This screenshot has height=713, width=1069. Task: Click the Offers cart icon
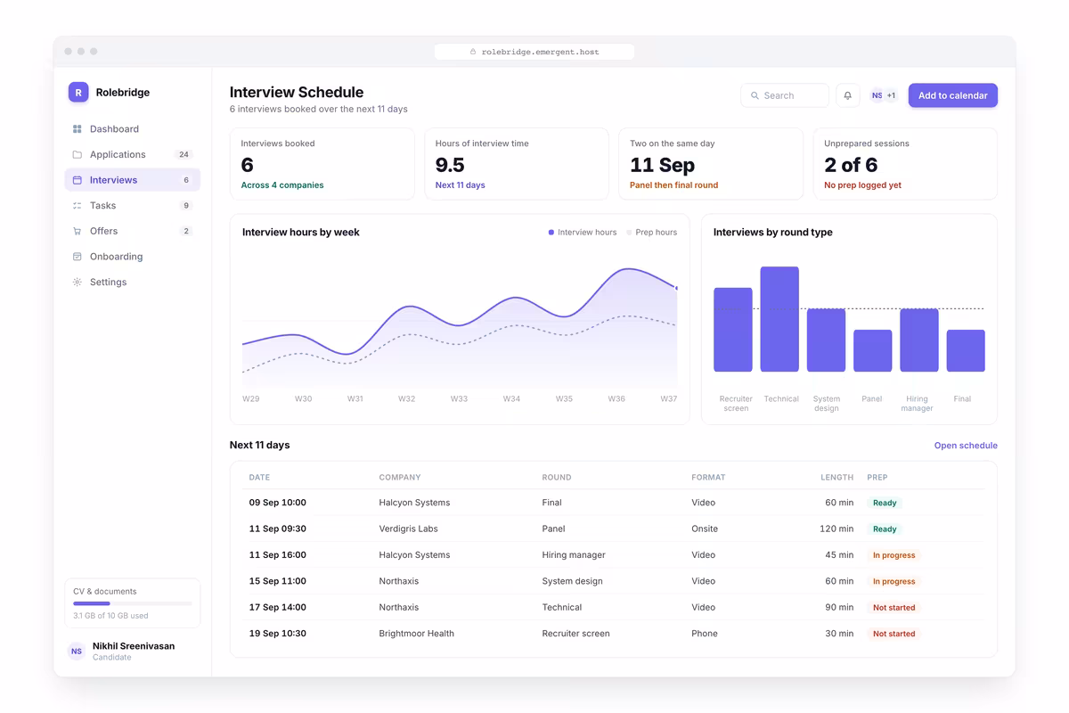pyautogui.click(x=77, y=231)
